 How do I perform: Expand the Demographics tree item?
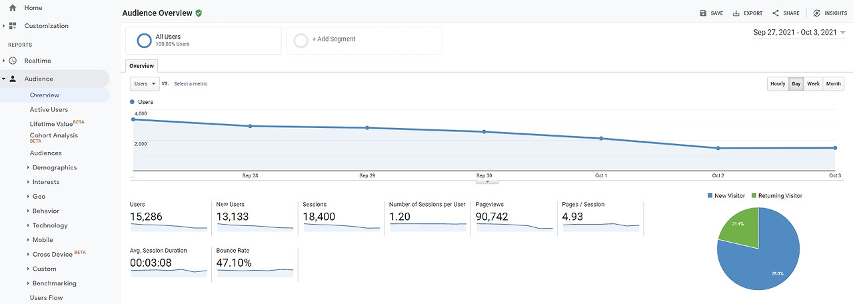[28, 168]
